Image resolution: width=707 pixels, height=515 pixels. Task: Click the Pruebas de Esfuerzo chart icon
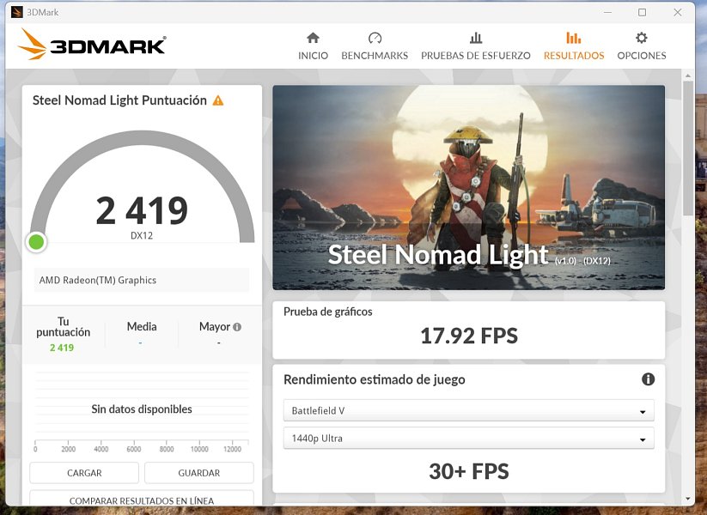coord(476,38)
